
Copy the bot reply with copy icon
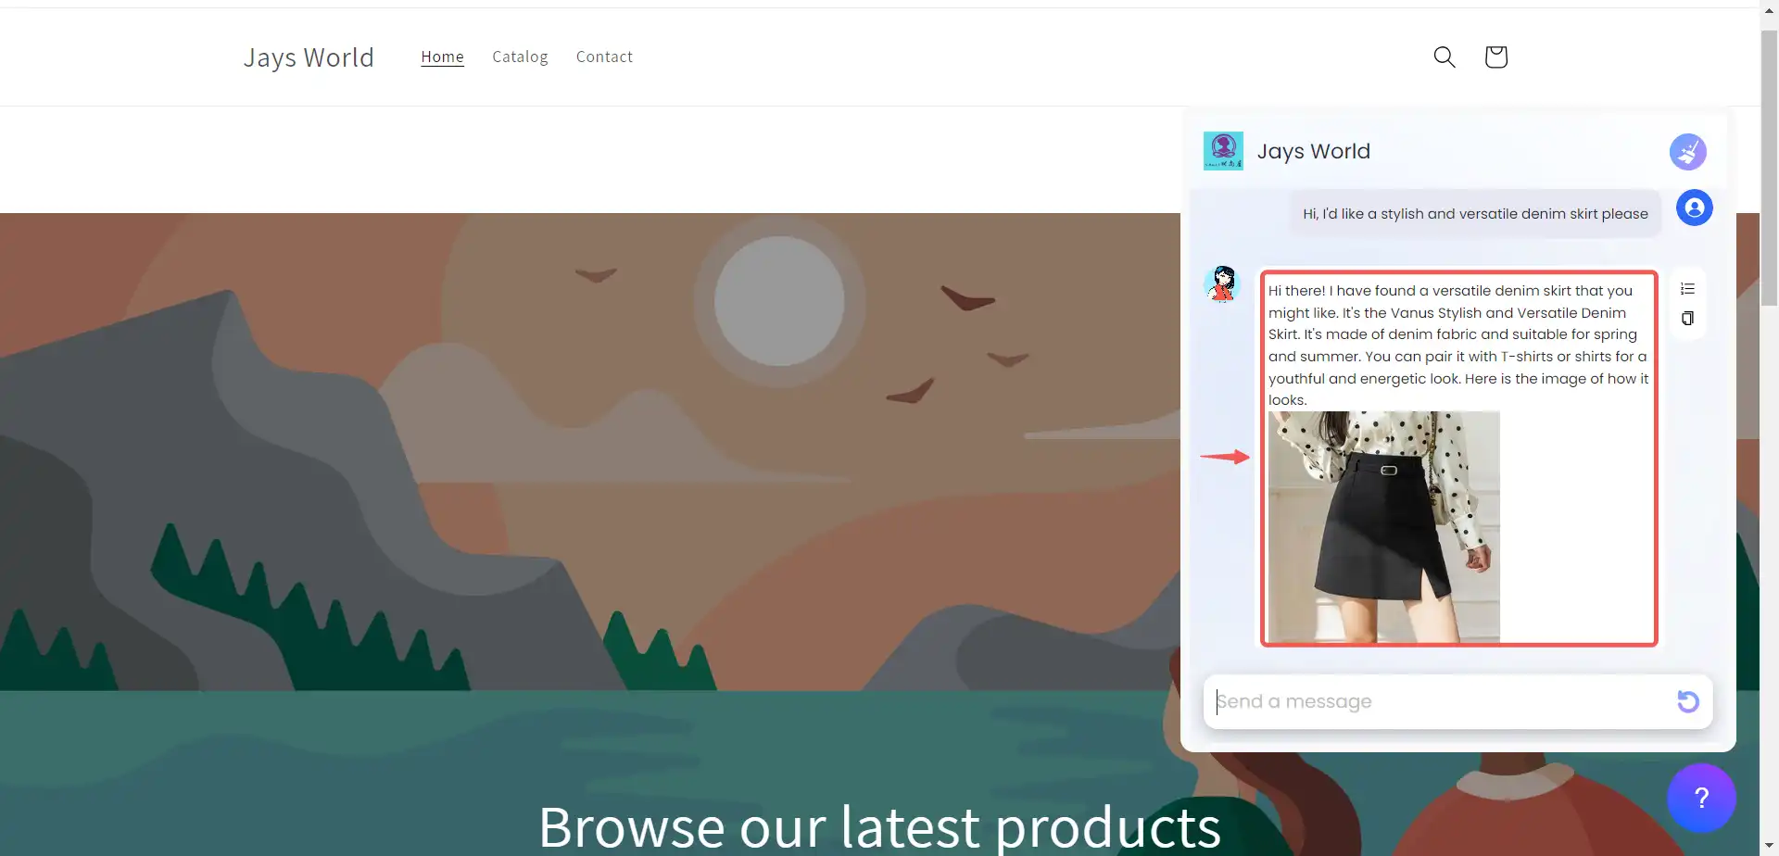tap(1687, 319)
